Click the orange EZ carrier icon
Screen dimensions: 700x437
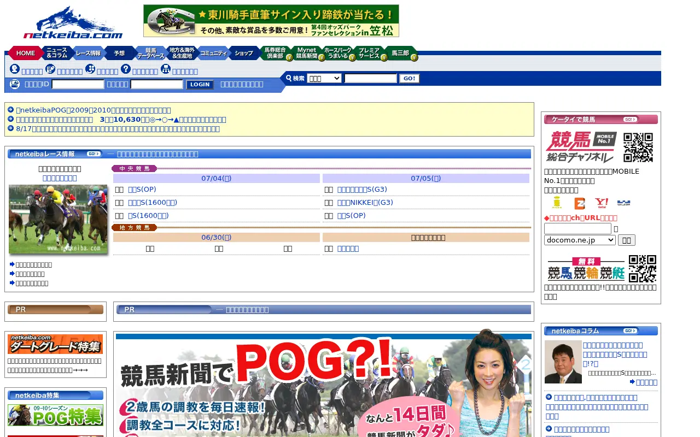pos(580,203)
